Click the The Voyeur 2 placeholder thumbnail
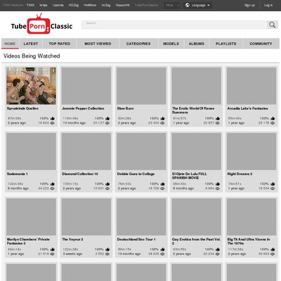 pos(86,217)
